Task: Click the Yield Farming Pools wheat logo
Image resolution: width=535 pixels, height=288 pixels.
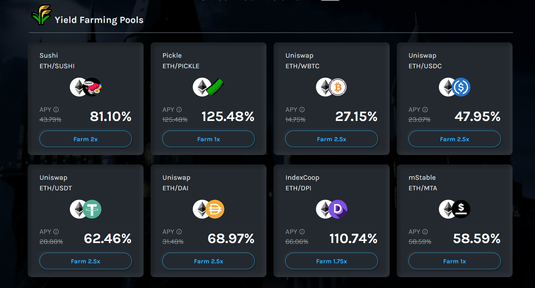Action: point(41,15)
